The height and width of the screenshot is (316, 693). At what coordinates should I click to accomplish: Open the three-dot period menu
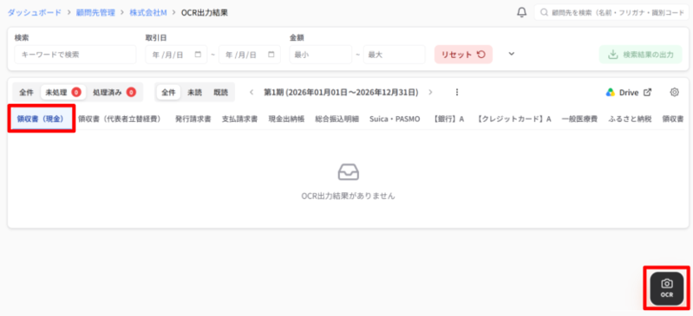pos(457,93)
